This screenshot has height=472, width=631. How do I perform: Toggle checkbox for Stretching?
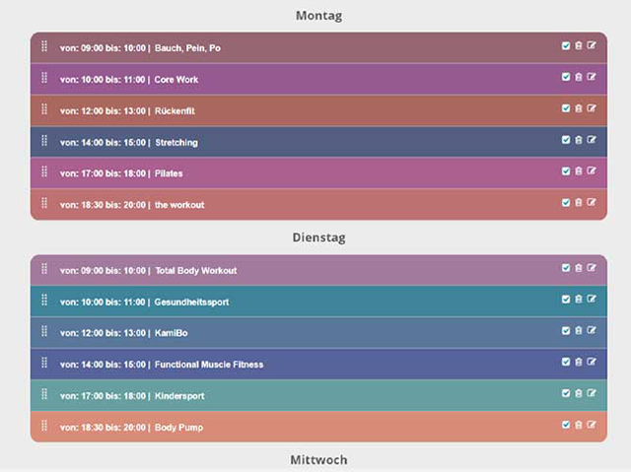click(x=566, y=140)
